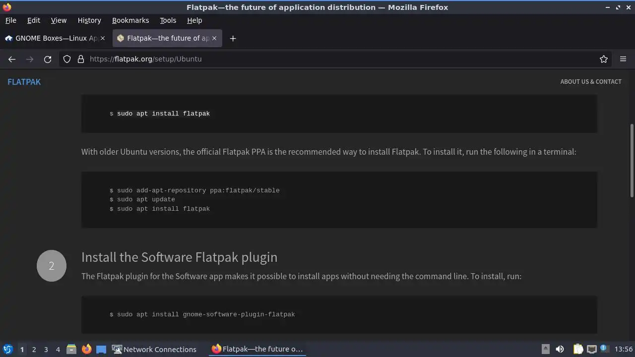Click the Install the Software Flatpak plugin heading

[179, 257]
